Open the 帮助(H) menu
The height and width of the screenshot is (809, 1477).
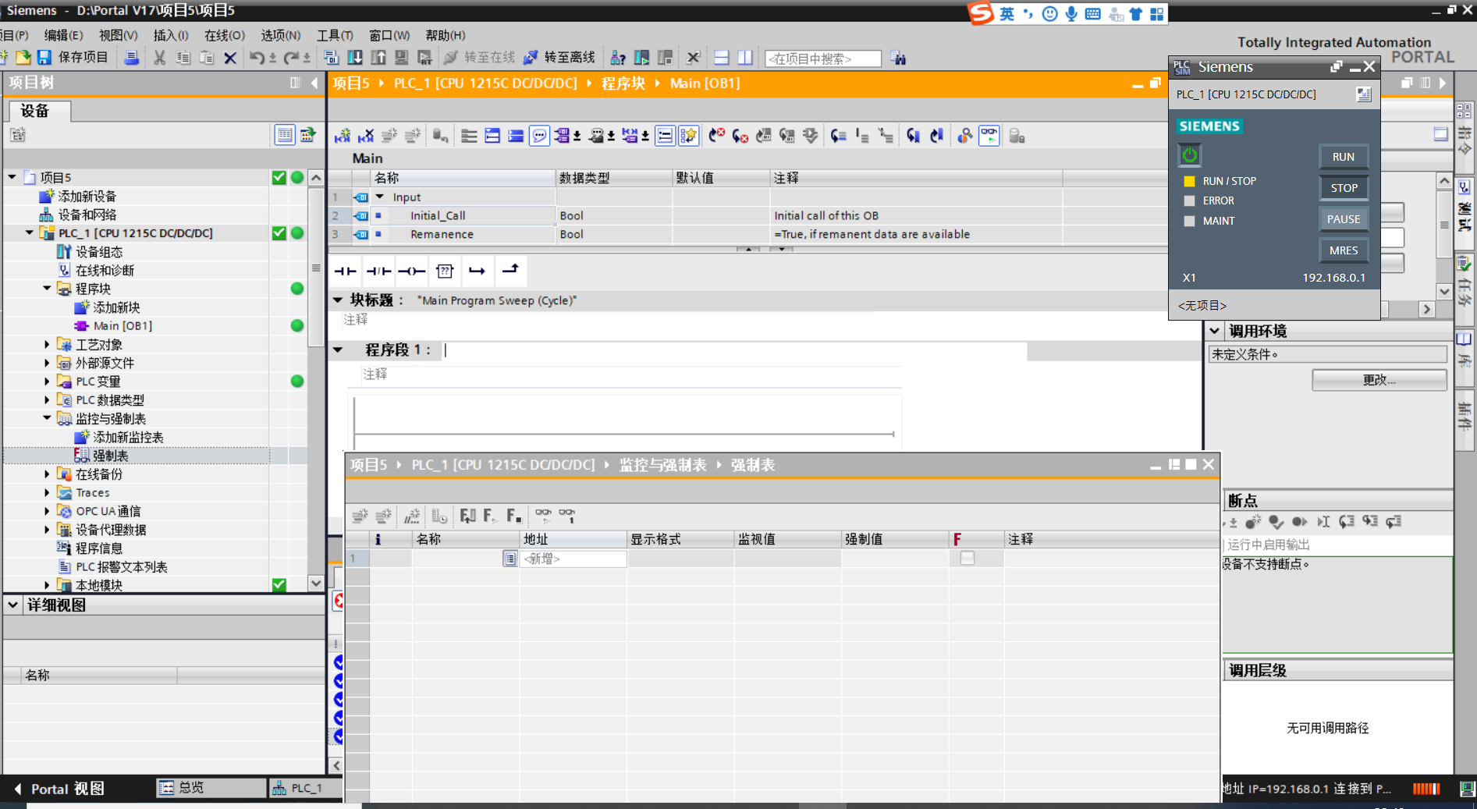pyautogui.click(x=446, y=35)
